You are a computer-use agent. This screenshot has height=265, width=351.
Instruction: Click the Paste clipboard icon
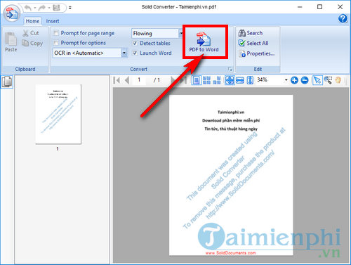point(11,42)
